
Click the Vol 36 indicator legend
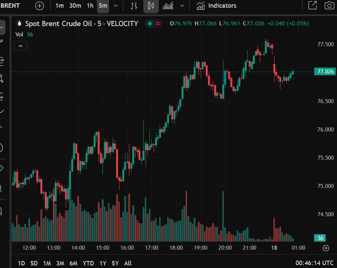tap(24, 34)
